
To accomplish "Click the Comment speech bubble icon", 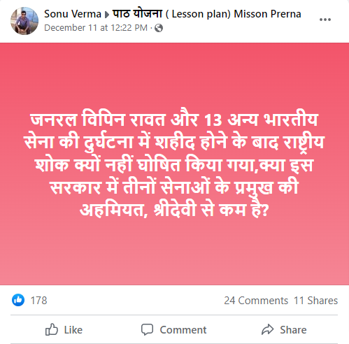I will 147,329.
